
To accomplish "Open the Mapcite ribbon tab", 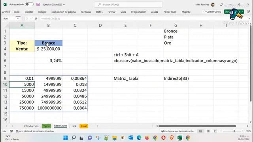I will [x=186, y=12].
